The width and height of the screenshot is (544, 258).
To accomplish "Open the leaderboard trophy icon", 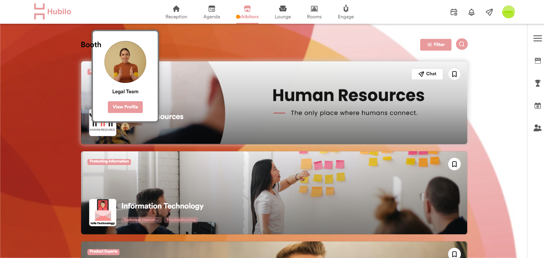I will [538, 83].
